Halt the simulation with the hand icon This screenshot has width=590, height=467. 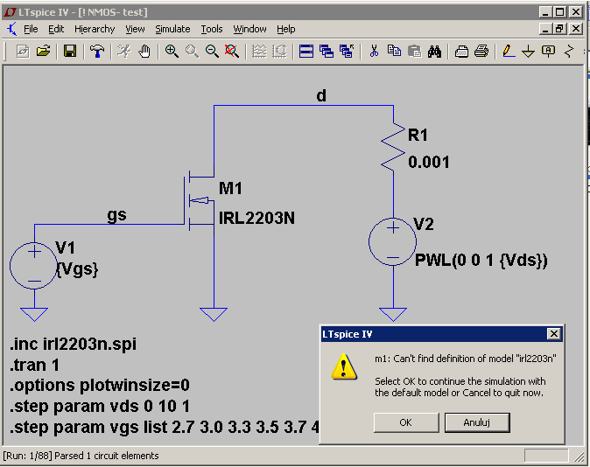pos(144,51)
